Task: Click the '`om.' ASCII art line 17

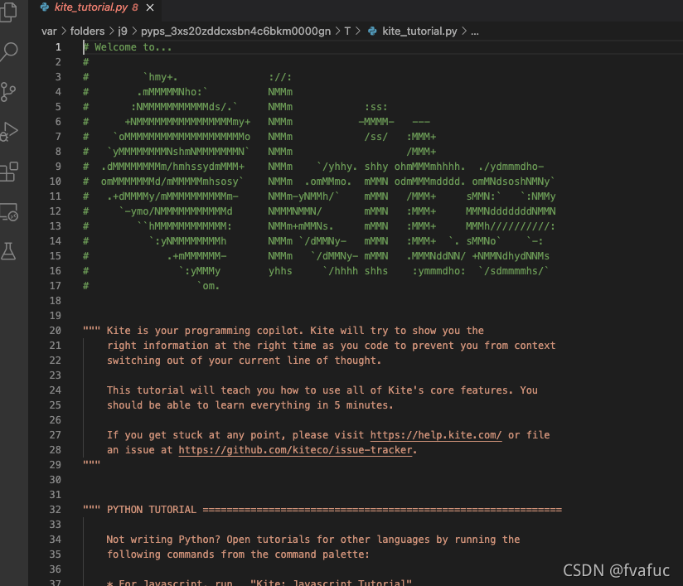Action: [208, 286]
